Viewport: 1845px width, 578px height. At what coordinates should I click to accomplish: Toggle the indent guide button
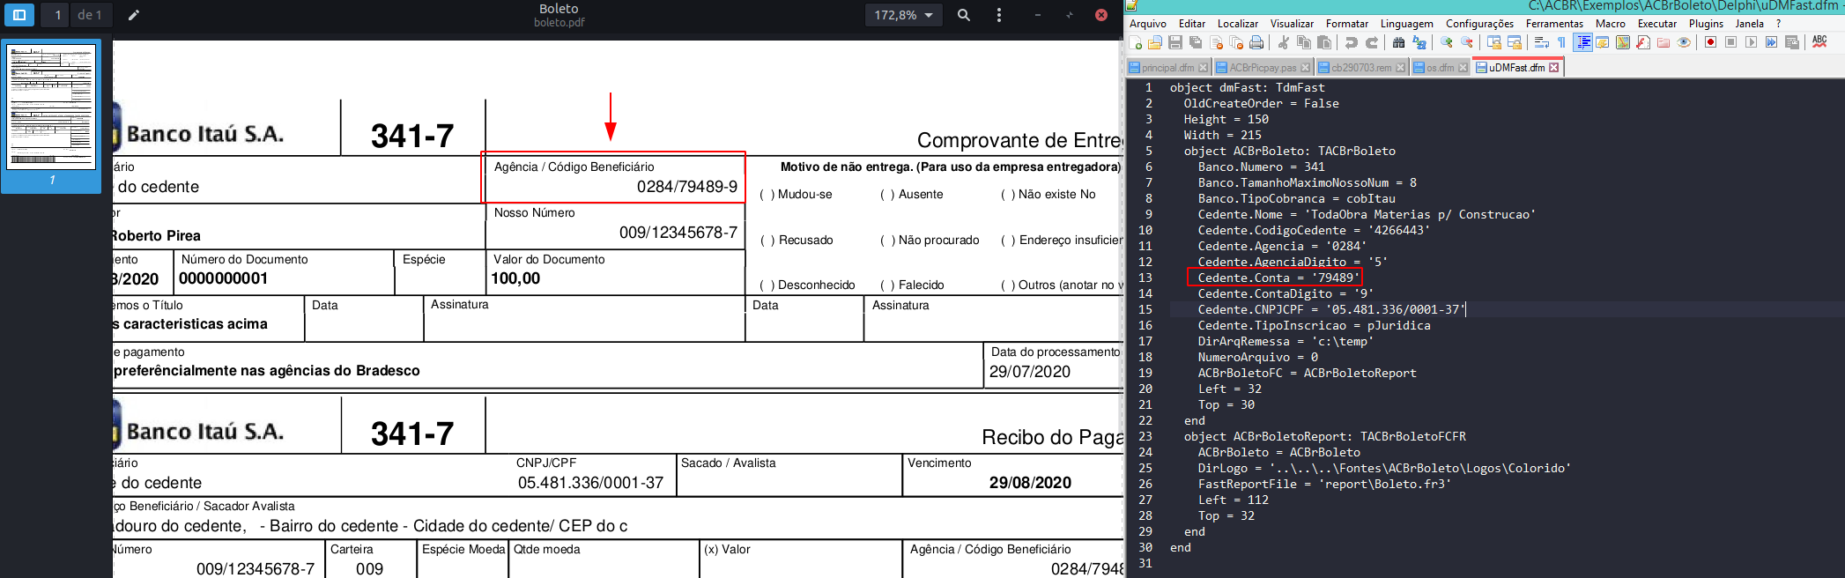click(x=1582, y=42)
